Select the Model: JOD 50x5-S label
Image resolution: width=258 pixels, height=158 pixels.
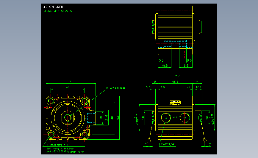click(x=58, y=11)
